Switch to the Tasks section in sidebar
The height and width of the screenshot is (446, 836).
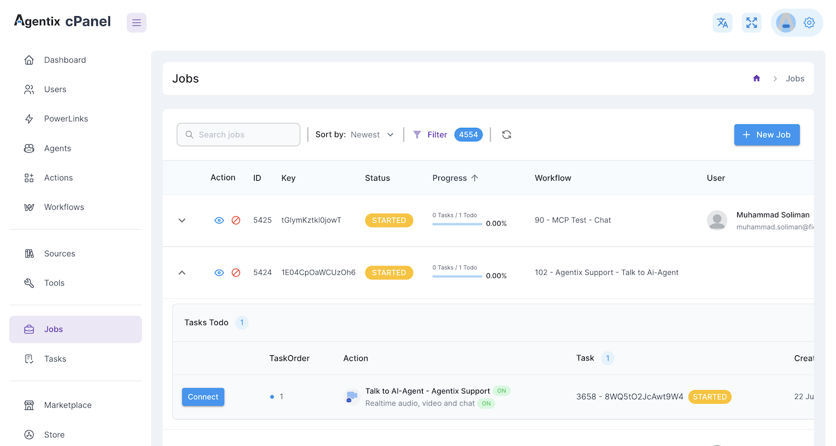coord(55,359)
